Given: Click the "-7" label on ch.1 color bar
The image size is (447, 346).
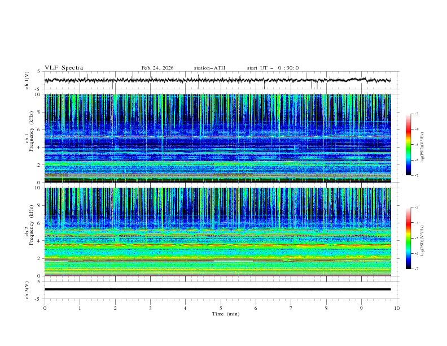Looking at the screenshot, I should [417, 175].
